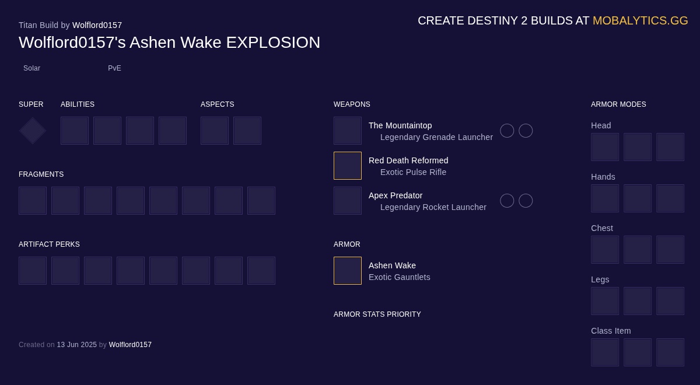Click The Mountaintop weapon icon
Image resolution: width=700 pixels, height=385 pixels.
348,131
